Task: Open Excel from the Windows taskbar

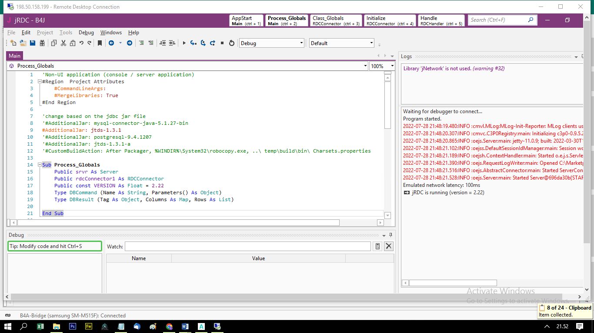Action: tap(40, 326)
